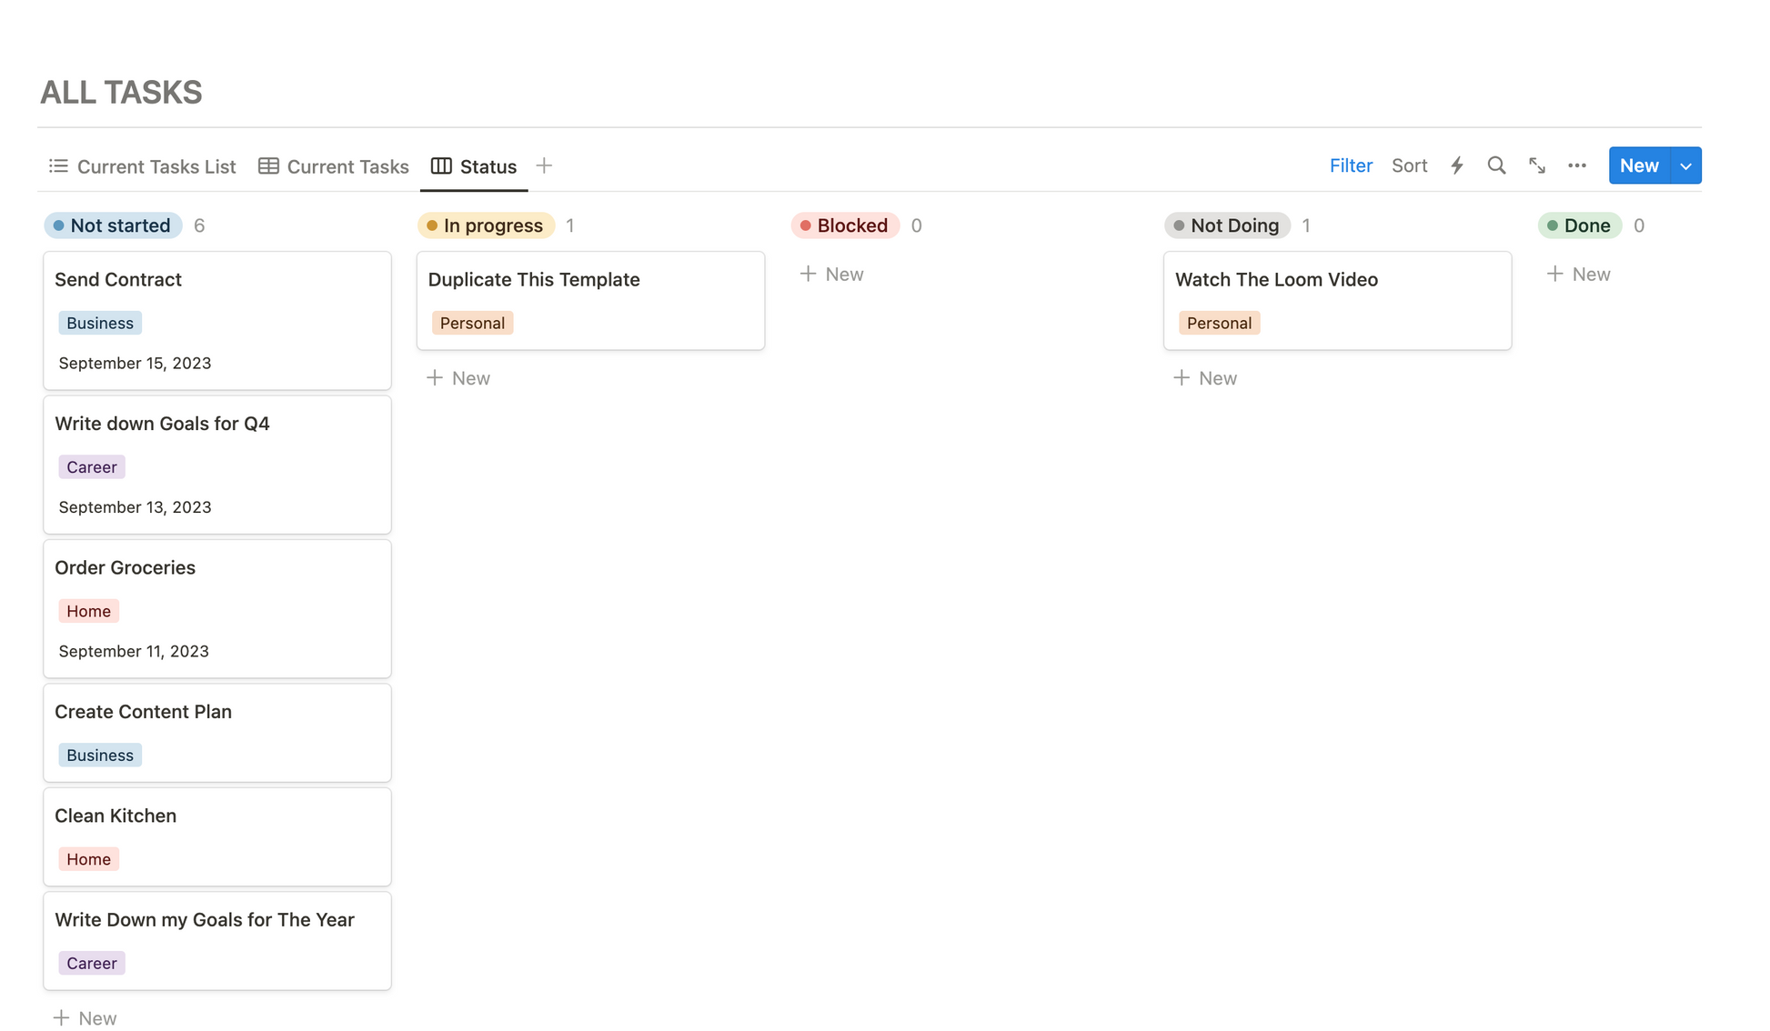Add new card under In progress column
1770x1031 pixels.
(458, 377)
